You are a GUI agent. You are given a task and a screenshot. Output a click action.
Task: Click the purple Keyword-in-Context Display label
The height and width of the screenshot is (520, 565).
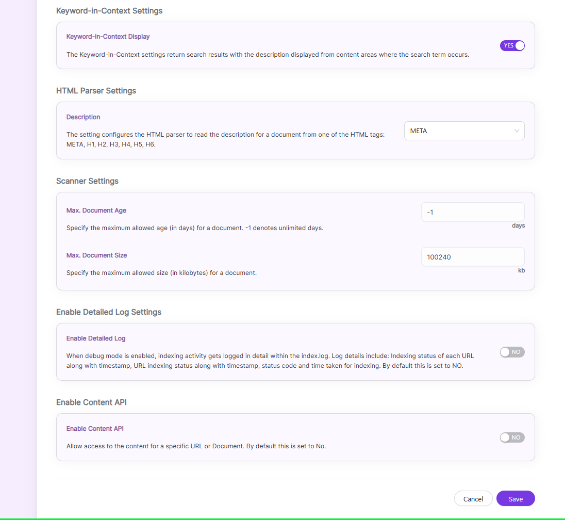(x=108, y=37)
